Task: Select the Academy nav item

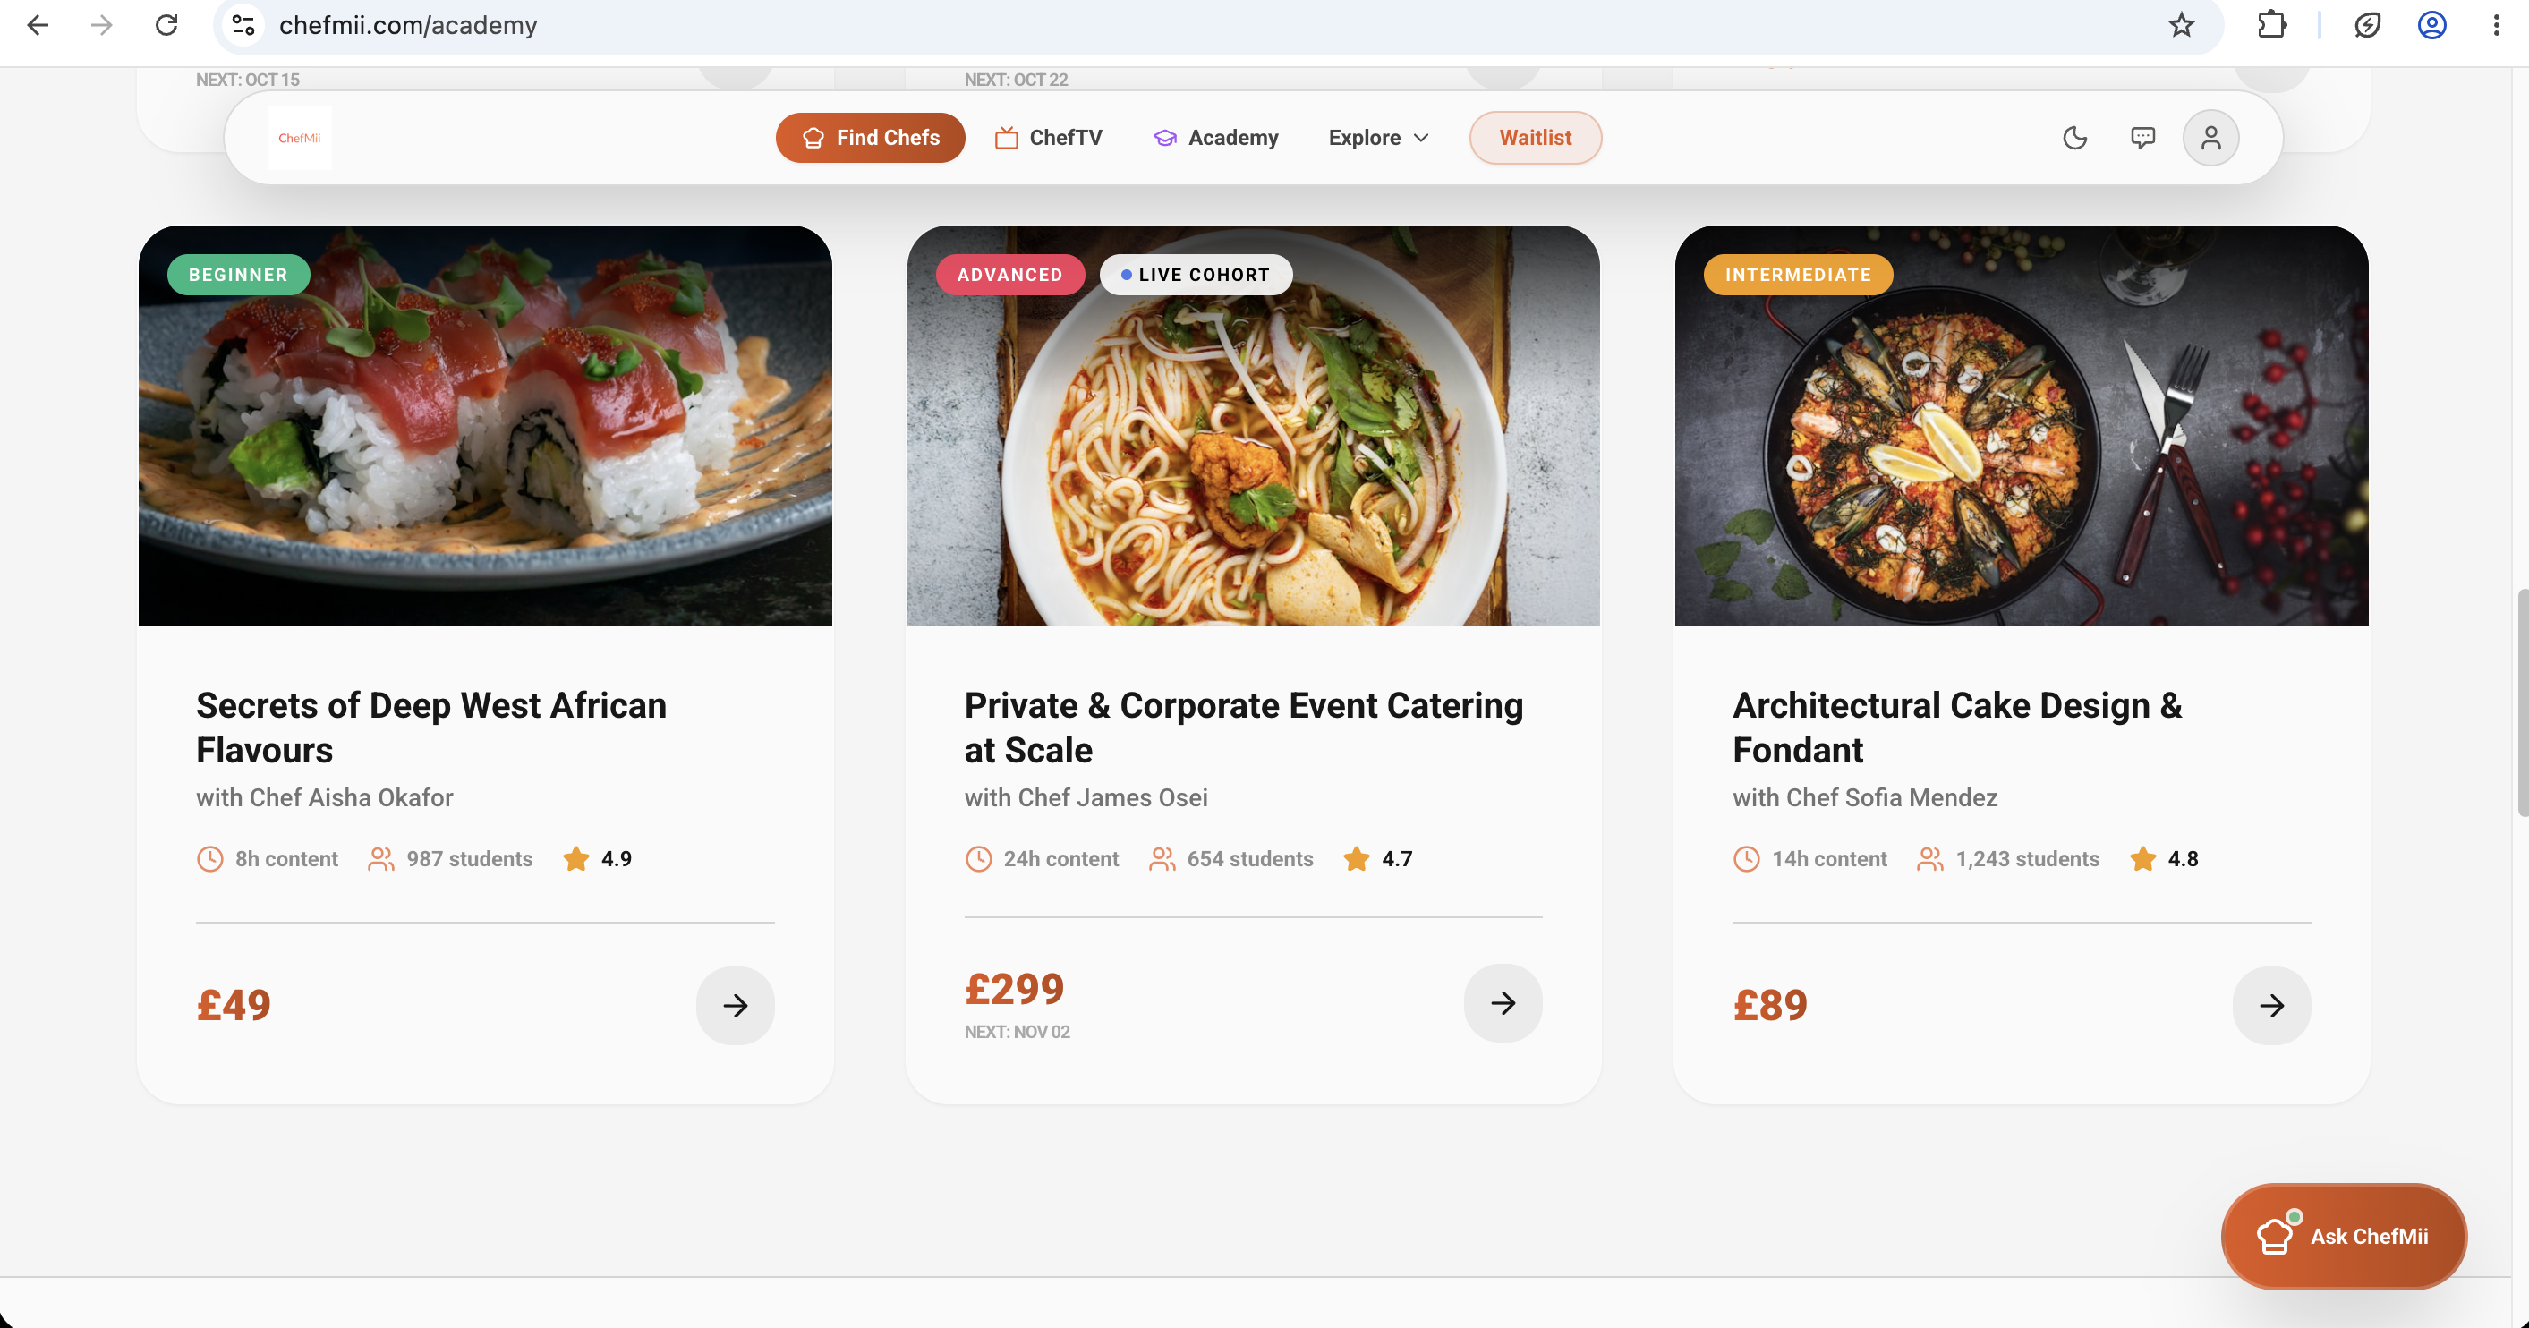Action: click(x=1216, y=139)
